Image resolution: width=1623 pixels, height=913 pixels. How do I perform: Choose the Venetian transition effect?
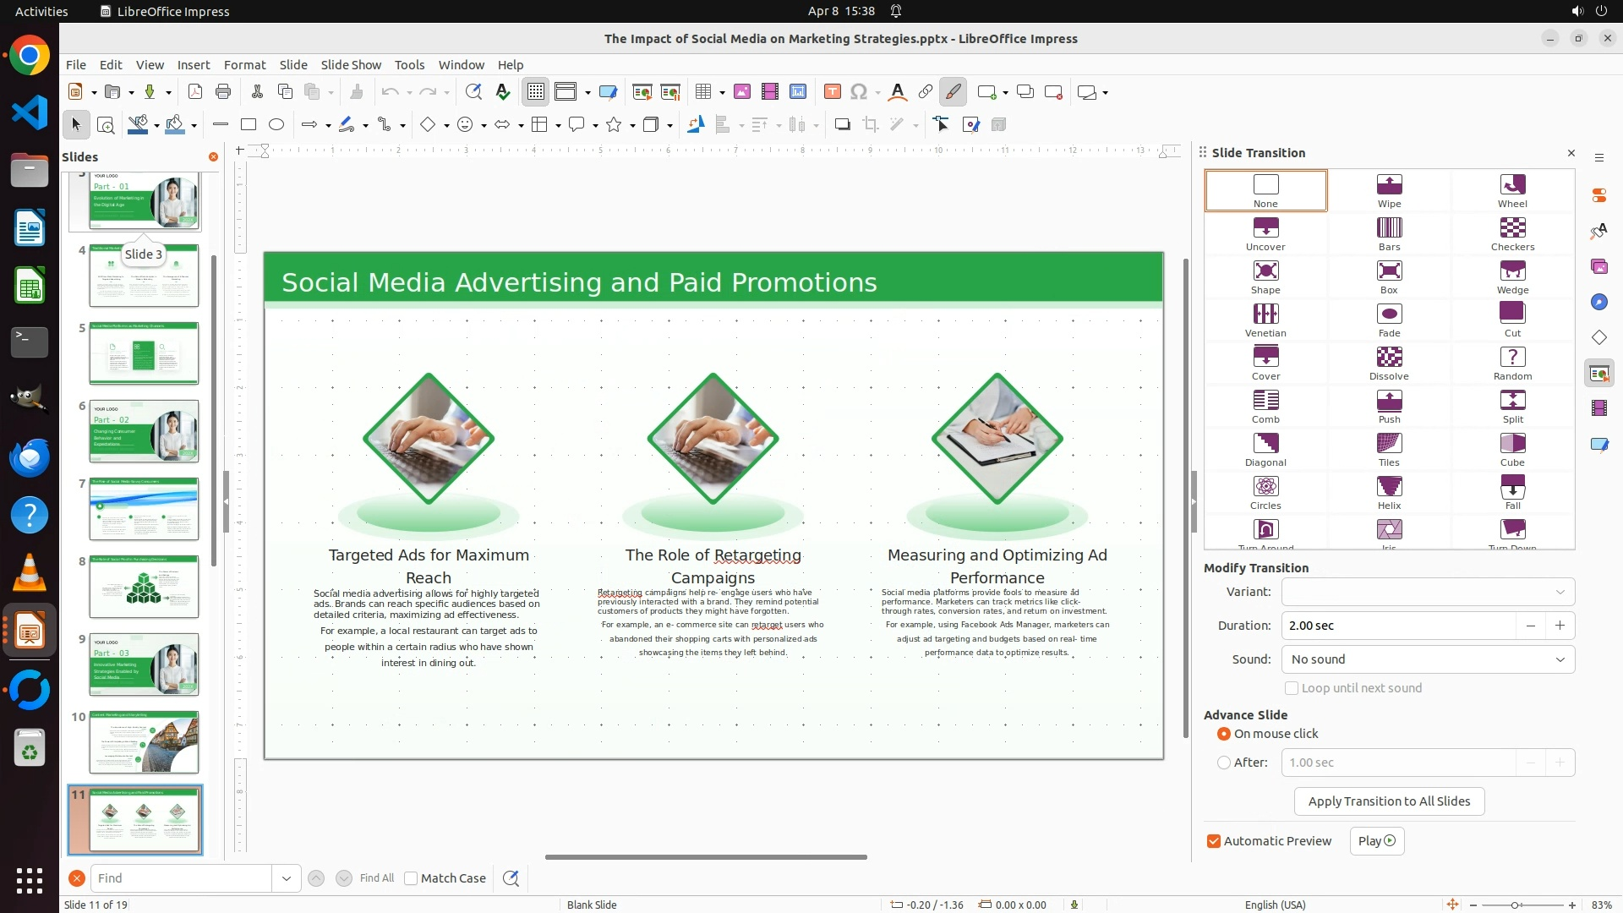[x=1265, y=320]
